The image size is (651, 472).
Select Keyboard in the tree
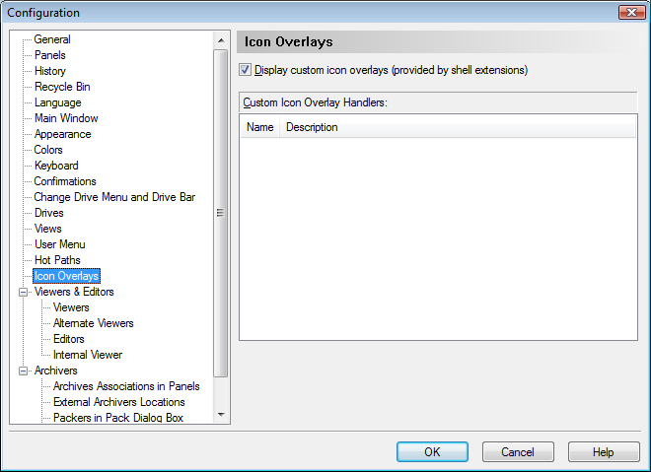click(x=56, y=166)
